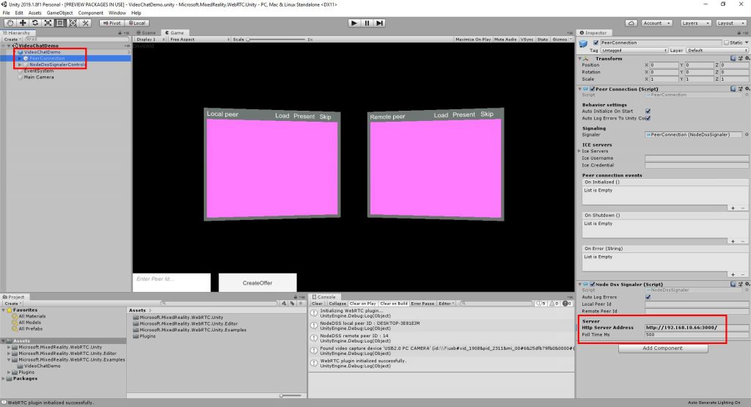Open the Tag Untagged dropdown
The height and width of the screenshot is (407, 751).
pyautogui.click(x=634, y=51)
